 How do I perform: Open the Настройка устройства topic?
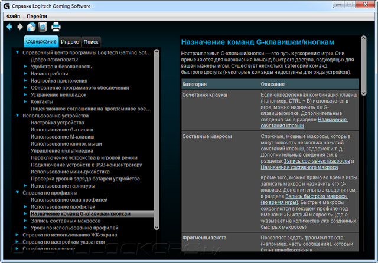[x=57, y=123]
